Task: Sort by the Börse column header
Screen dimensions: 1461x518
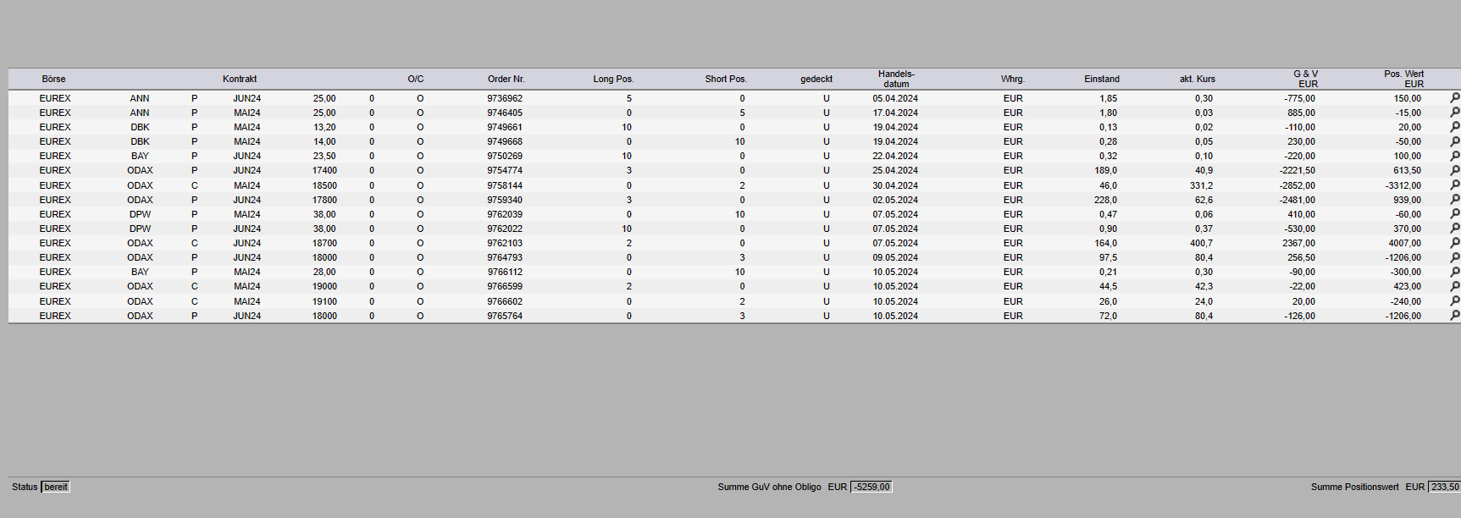Action: [x=53, y=79]
